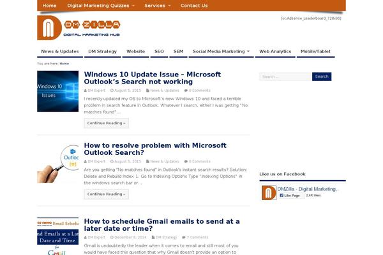The width and height of the screenshot is (383, 255).
Task: Open Windows 10 Issues thumbnail
Action: [x=58, y=91]
